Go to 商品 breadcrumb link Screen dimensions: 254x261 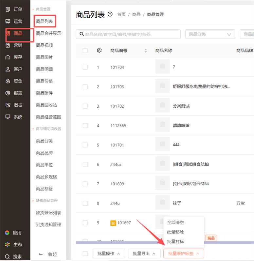(x=136, y=14)
